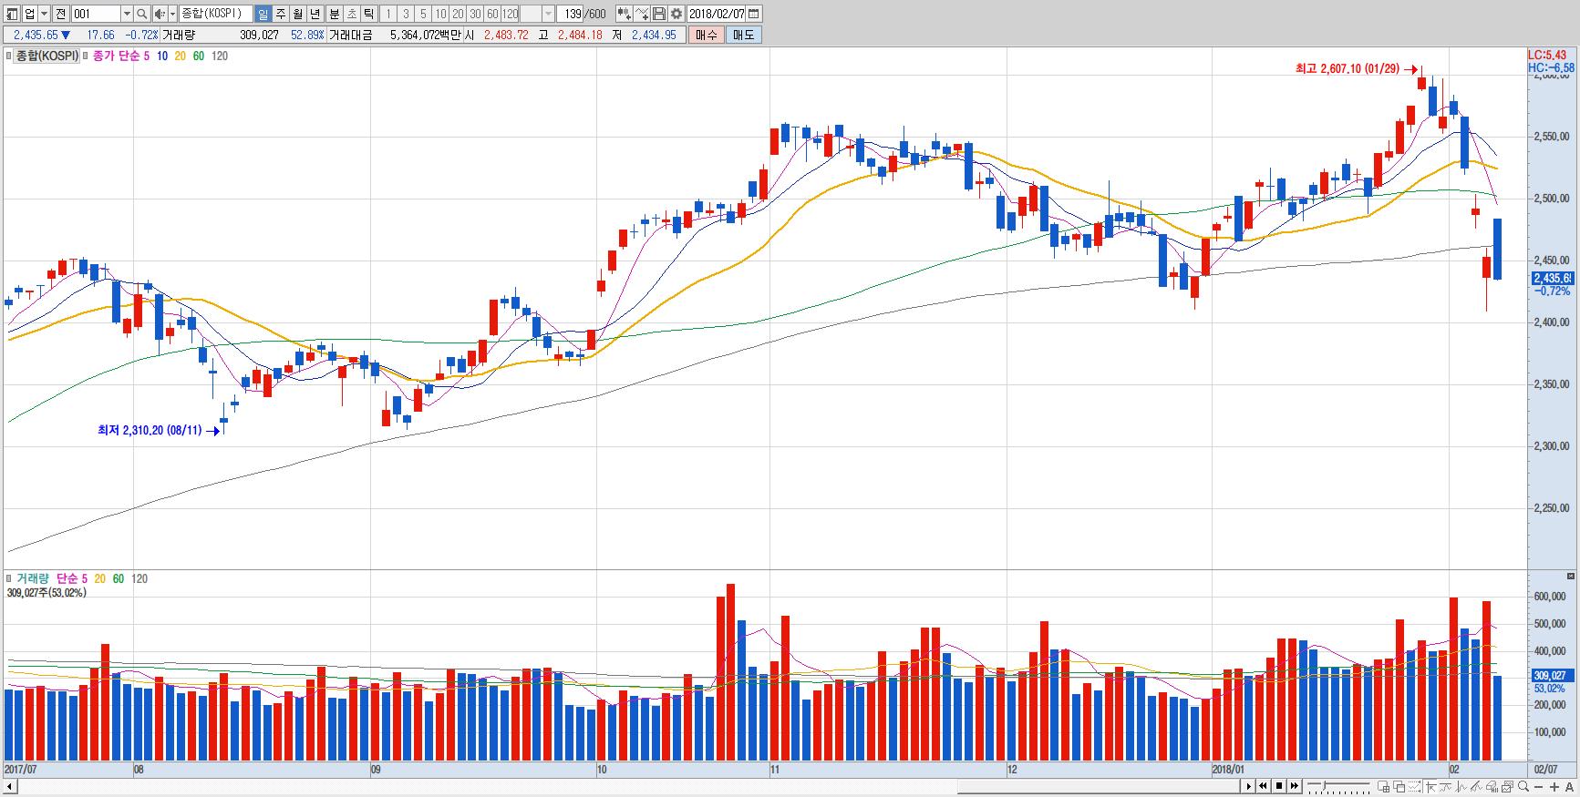Open chart settings gear icon

[x=676, y=14]
